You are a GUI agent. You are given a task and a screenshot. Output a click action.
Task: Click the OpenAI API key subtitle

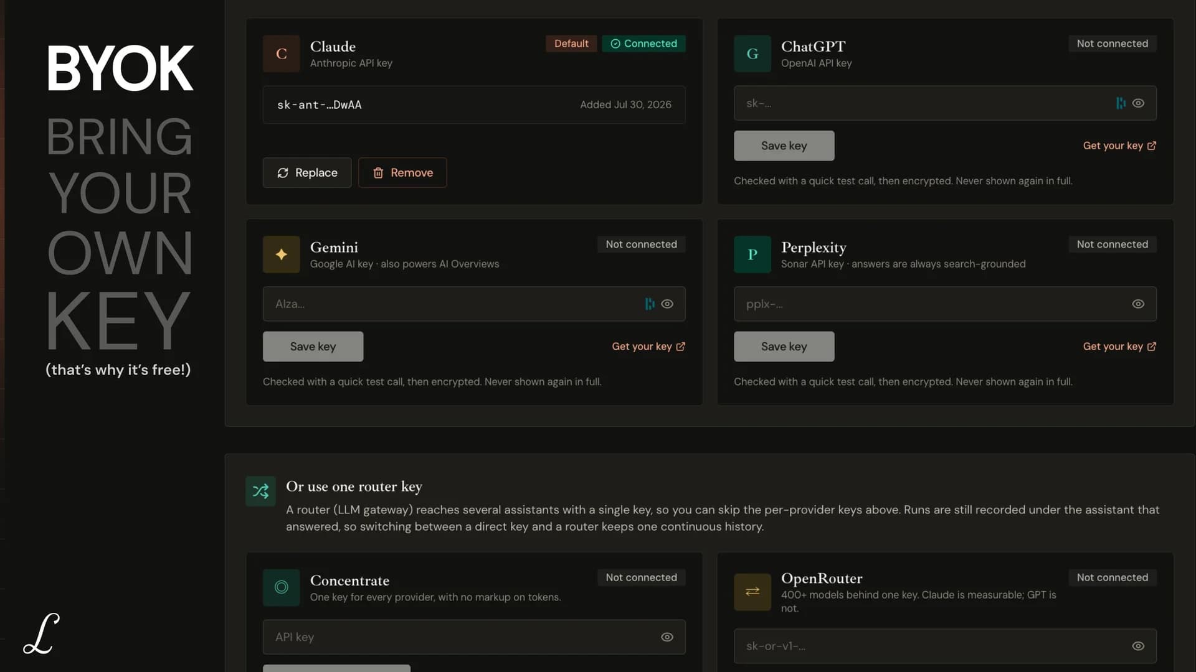coord(817,63)
